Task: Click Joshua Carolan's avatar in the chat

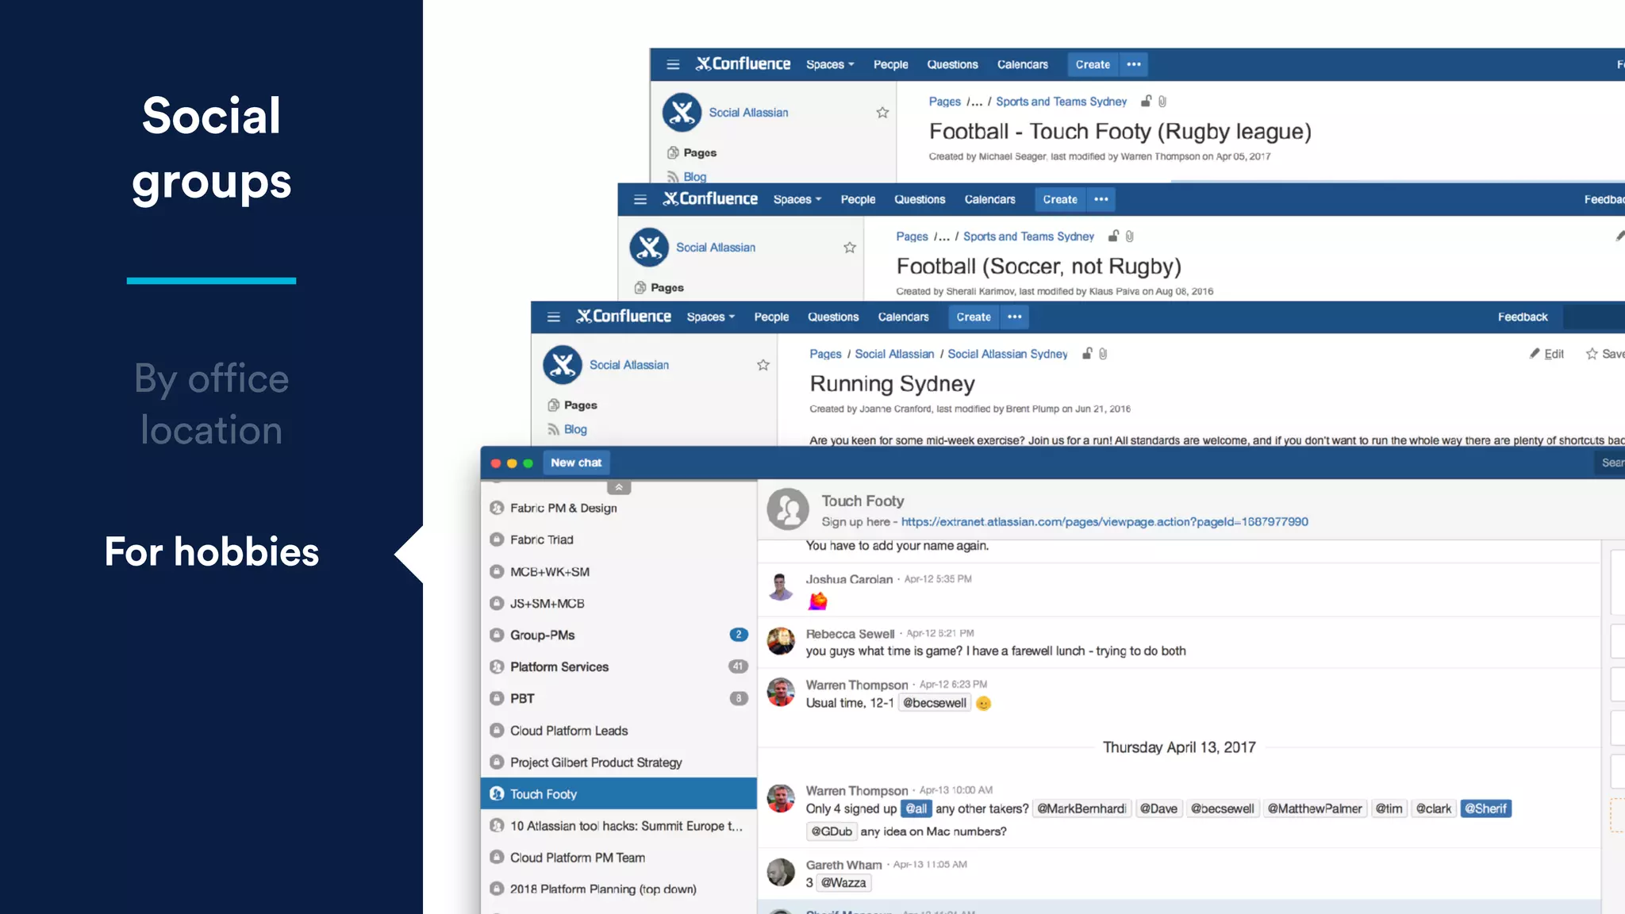Action: (781, 587)
